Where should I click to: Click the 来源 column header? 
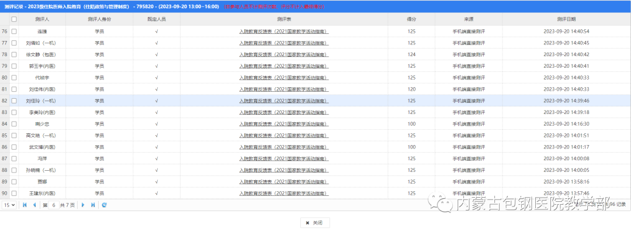click(x=469, y=19)
